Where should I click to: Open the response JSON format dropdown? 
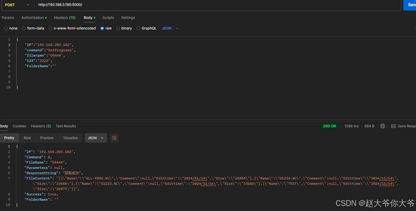[96, 138]
